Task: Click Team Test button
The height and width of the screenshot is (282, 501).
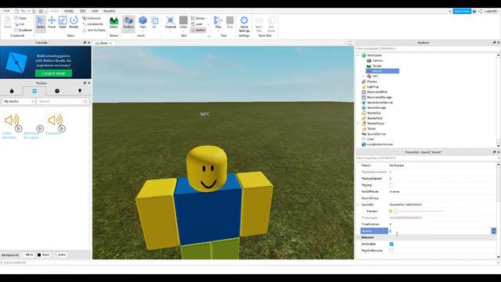Action: (259, 24)
